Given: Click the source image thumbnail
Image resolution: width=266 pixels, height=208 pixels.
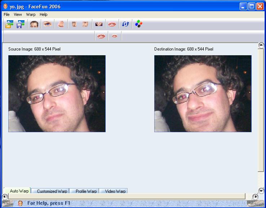Looking at the screenshot, I should coord(57,94).
